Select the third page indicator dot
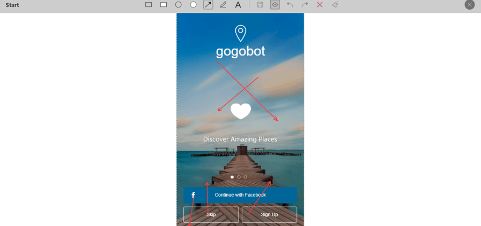 [x=246, y=177]
